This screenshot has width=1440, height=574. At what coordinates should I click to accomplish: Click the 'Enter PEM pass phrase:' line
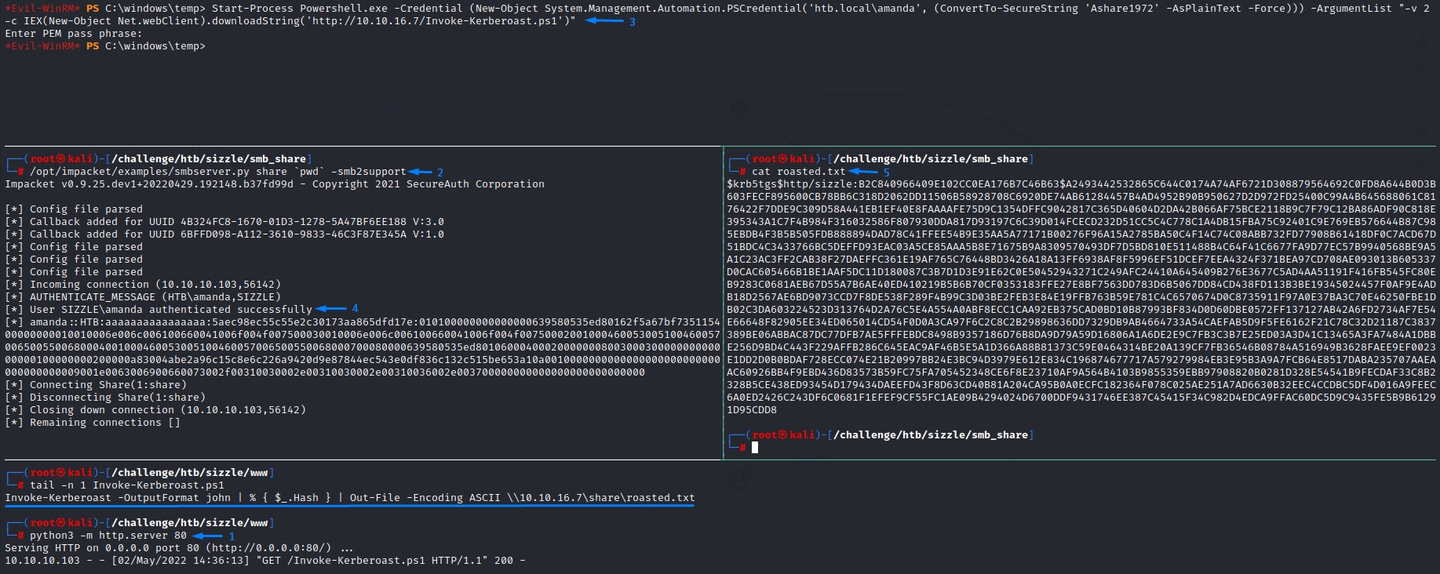point(74,34)
